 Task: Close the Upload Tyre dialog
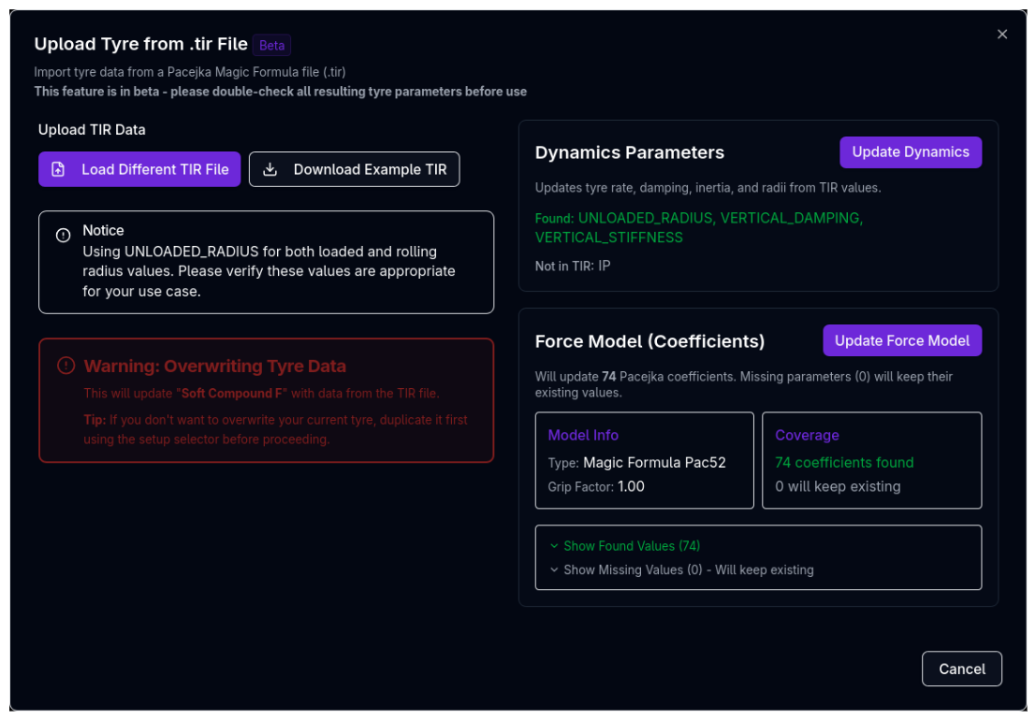point(1002,35)
